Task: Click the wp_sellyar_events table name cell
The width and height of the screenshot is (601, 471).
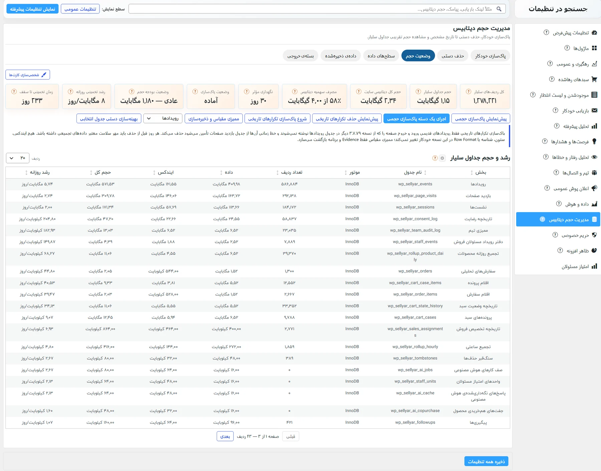Action: 415,184
